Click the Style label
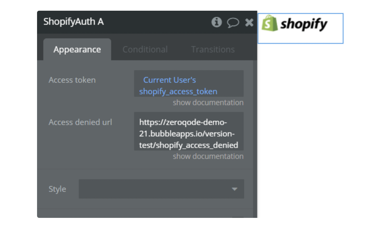Screen dimensions: 384x227 pos(57,189)
